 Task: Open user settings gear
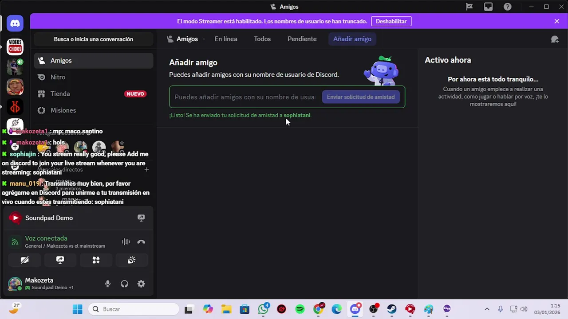point(141,284)
